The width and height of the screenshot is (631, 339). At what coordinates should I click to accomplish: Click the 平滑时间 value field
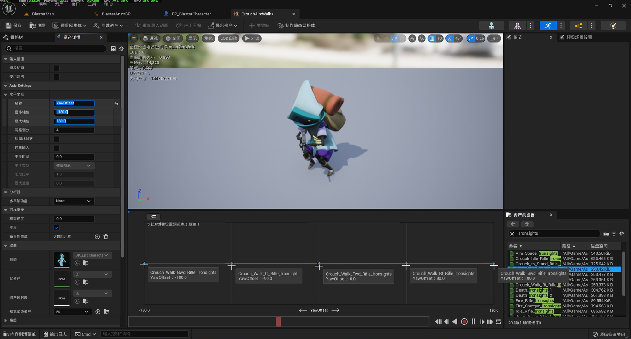click(x=74, y=157)
